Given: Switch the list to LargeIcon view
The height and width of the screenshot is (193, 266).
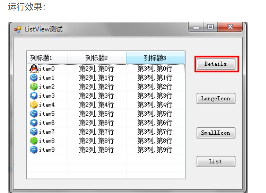Looking at the screenshot, I should (x=216, y=98).
